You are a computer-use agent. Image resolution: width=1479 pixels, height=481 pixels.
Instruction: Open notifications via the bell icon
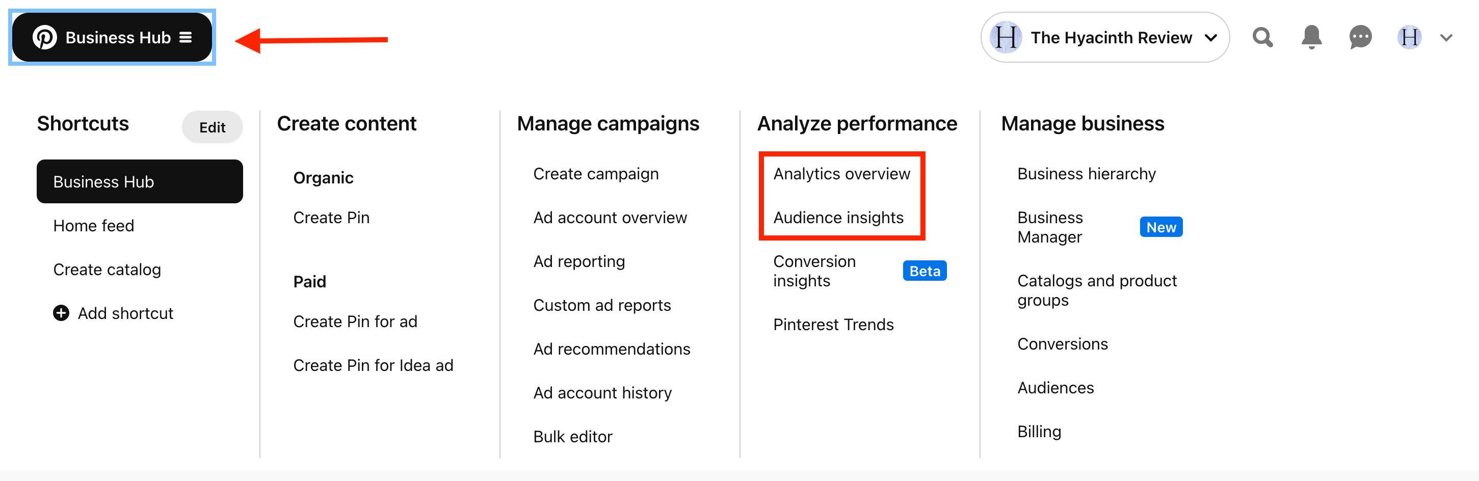point(1311,37)
